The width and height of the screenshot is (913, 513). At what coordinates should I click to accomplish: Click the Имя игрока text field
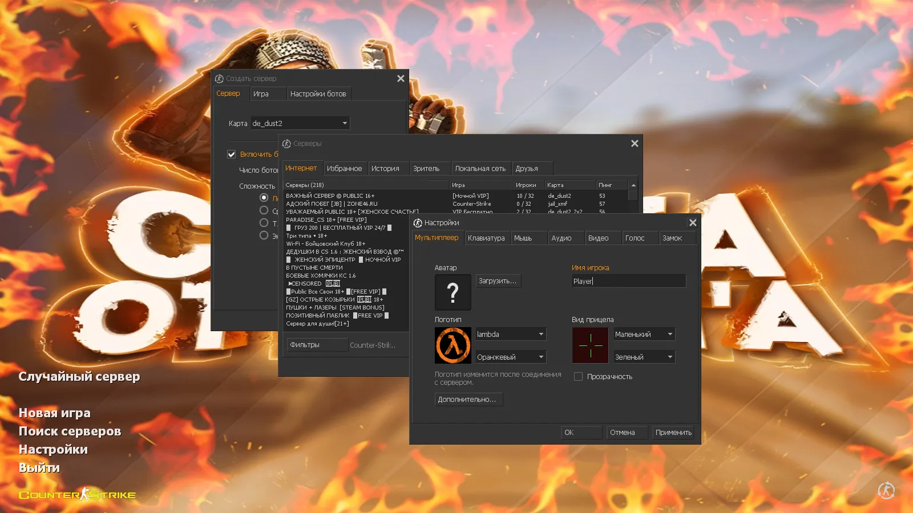point(628,281)
